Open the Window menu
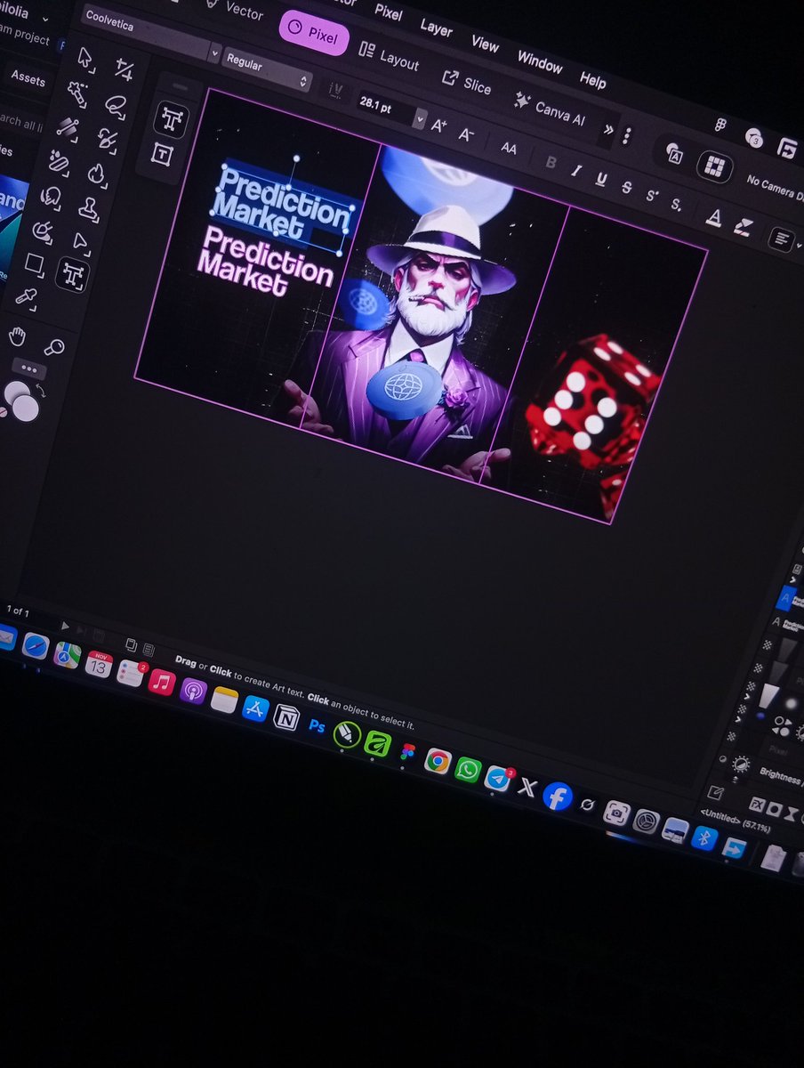 tap(540, 61)
